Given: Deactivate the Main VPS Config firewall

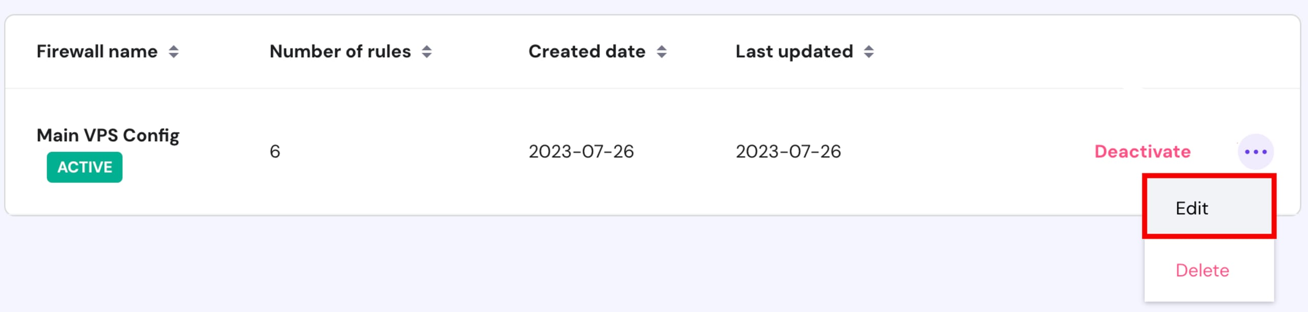Looking at the screenshot, I should 1142,152.
